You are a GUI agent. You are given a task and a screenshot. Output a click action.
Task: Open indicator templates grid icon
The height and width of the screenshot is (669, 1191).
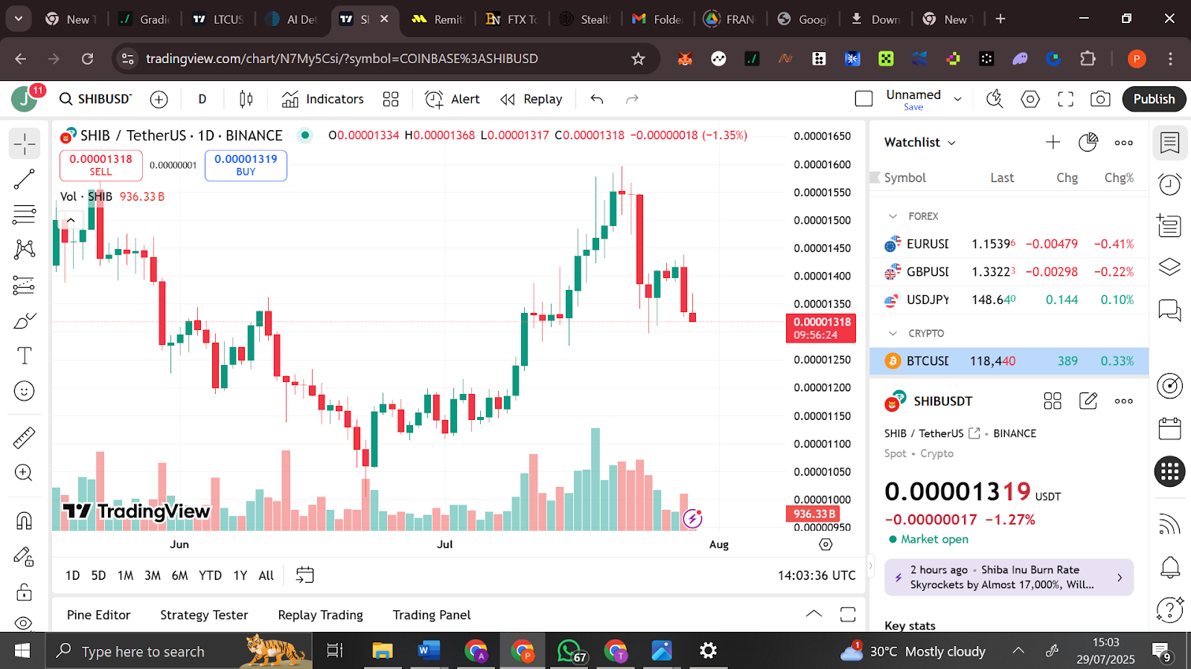pyautogui.click(x=391, y=99)
